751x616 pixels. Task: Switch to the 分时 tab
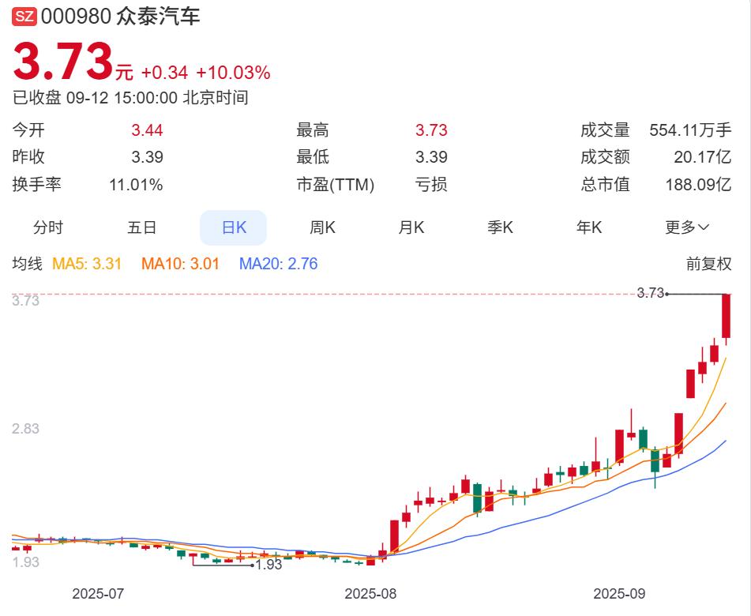(47, 228)
